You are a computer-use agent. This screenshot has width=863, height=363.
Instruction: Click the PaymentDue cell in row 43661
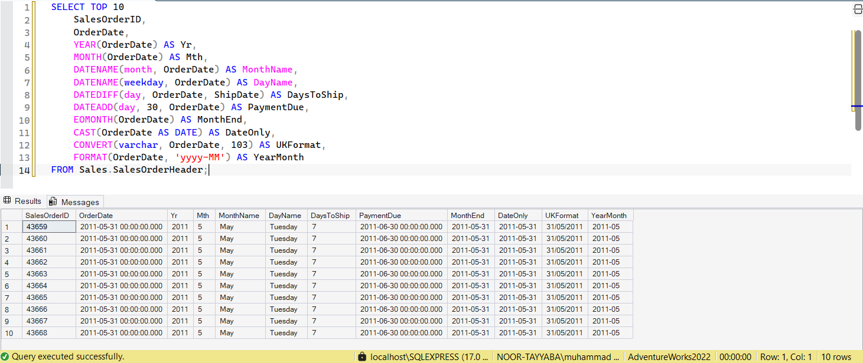pyautogui.click(x=401, y=250)
